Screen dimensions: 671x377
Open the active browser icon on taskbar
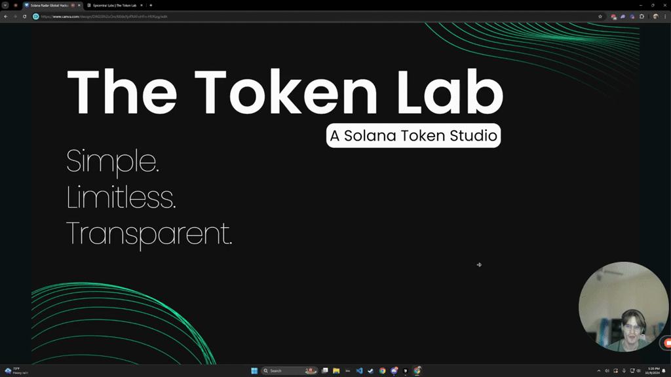click(x=417, y=370)
